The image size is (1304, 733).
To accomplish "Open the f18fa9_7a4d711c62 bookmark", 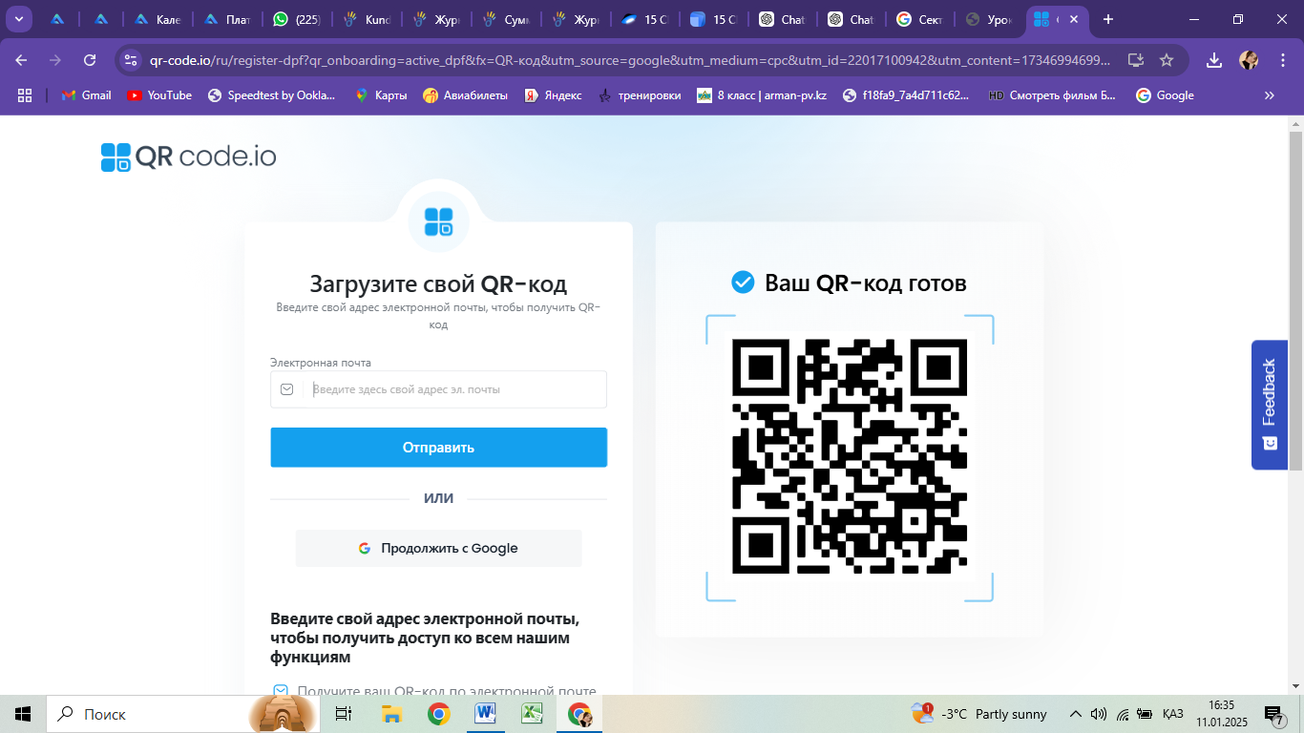I will coord(906,95).
